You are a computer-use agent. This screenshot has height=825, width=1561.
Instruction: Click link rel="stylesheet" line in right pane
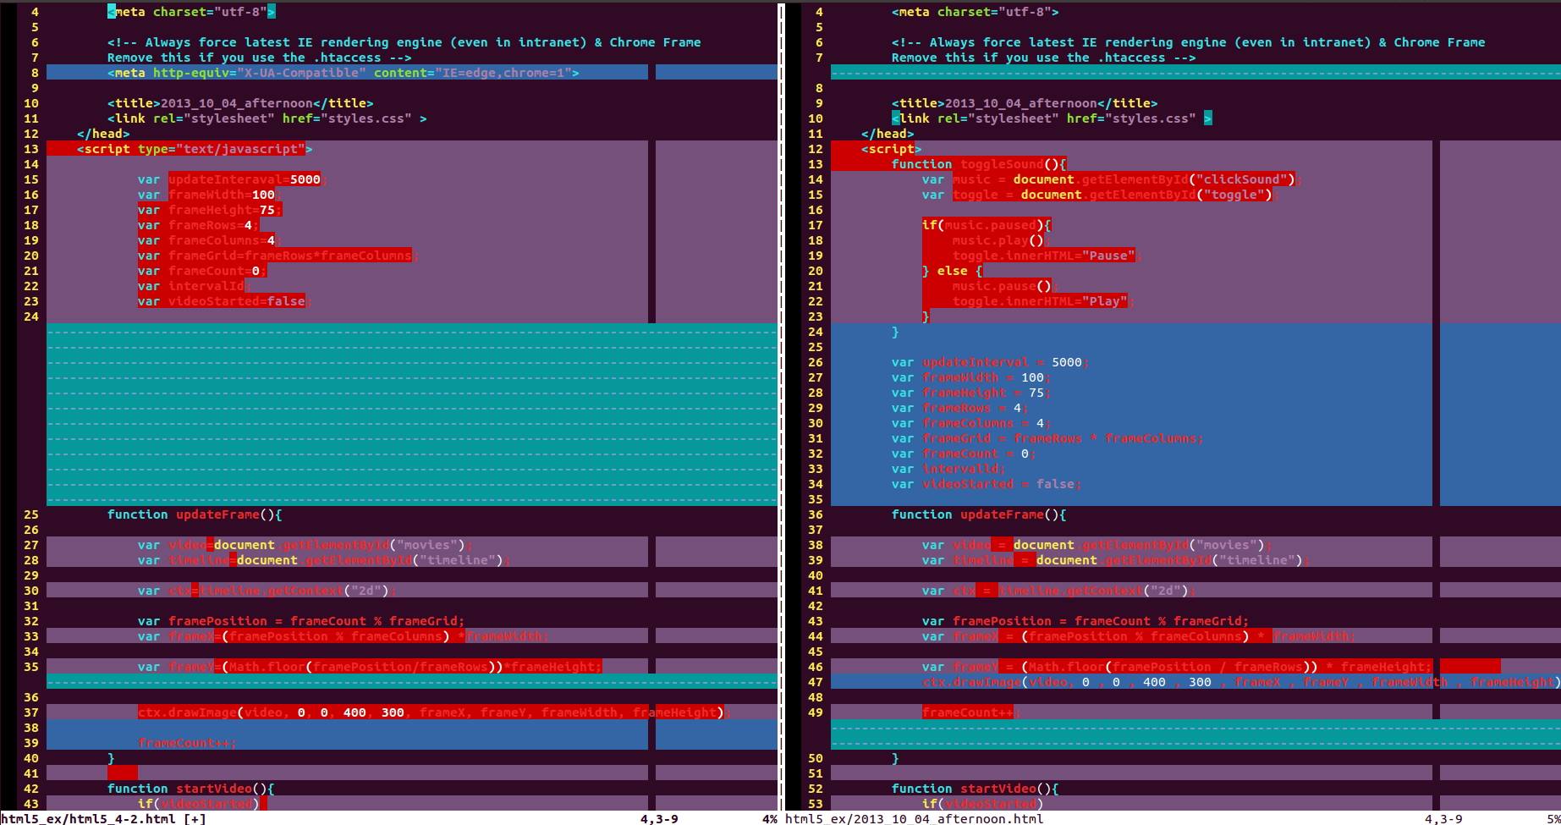(x=1052, y=118)
